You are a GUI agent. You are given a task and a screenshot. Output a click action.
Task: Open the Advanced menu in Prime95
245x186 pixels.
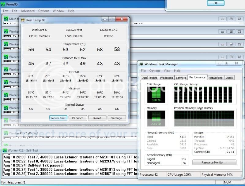(x=28, y=11)
